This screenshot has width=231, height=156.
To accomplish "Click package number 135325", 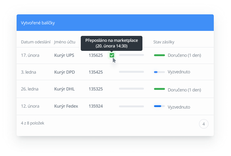I will (x=95, y=89).
